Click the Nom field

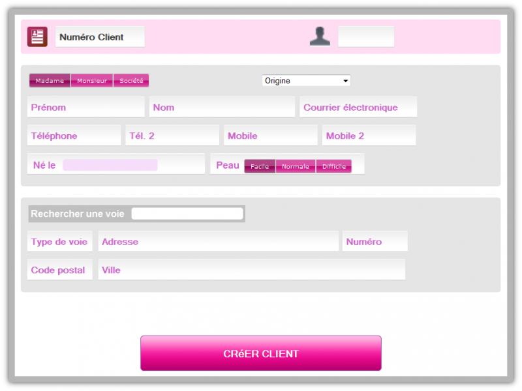point(222,107)
